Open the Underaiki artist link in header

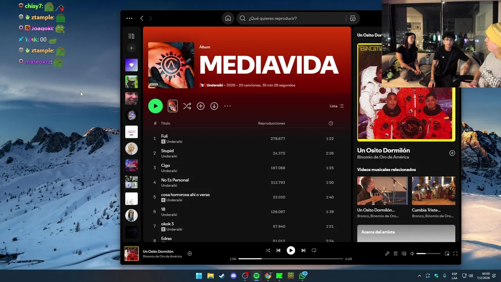pos(215,85)
